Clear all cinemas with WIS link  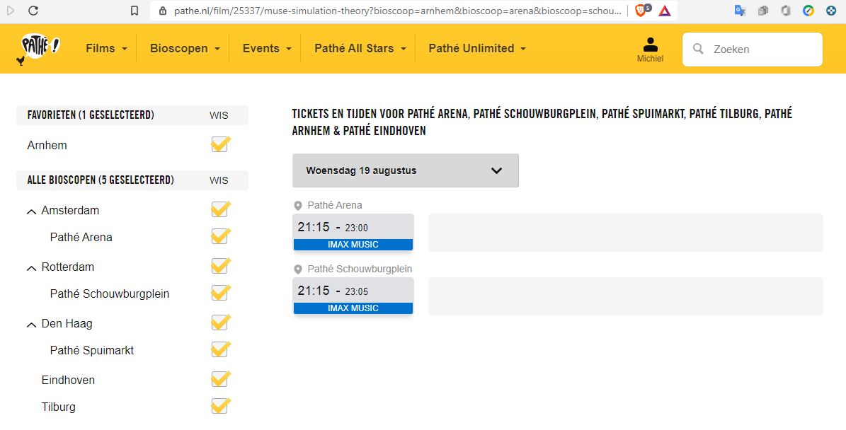219,180
